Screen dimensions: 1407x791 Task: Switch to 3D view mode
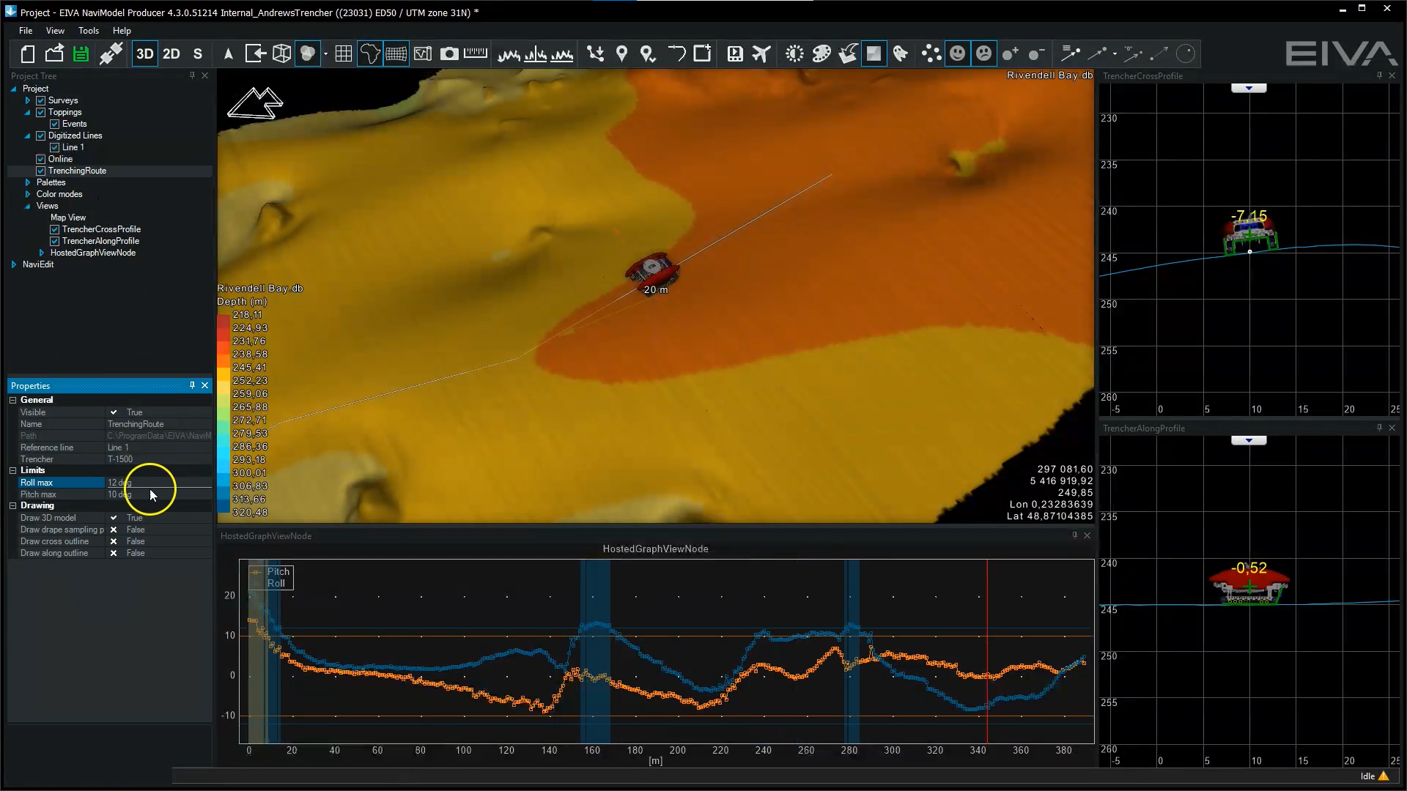click(x=145, y=53)
